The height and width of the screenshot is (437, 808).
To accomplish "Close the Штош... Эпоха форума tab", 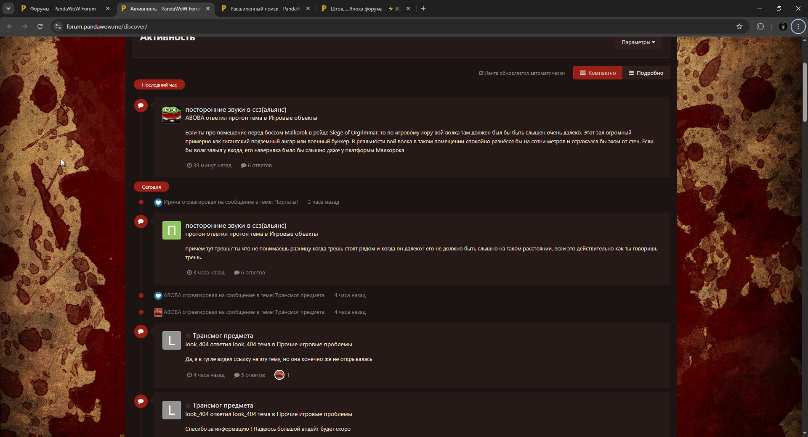I will (408, 8).
